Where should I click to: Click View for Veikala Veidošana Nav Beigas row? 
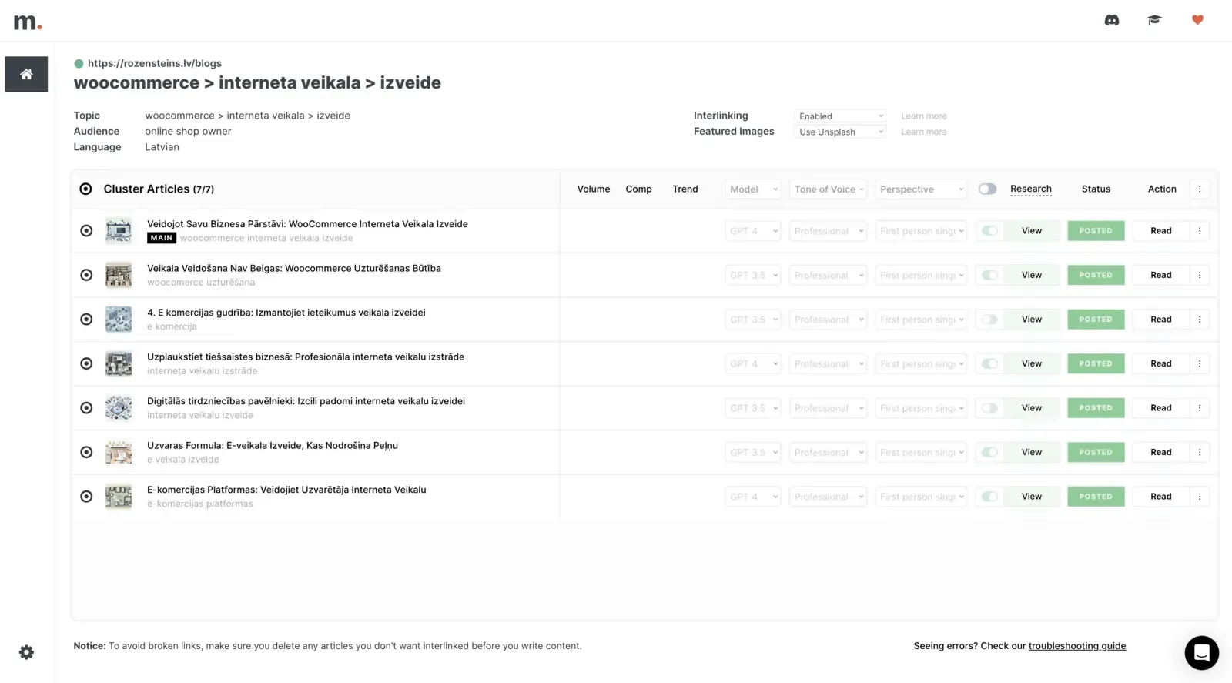pos(1031,275)
